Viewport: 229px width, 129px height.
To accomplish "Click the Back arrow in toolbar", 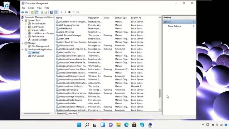I will click(23, 12).
